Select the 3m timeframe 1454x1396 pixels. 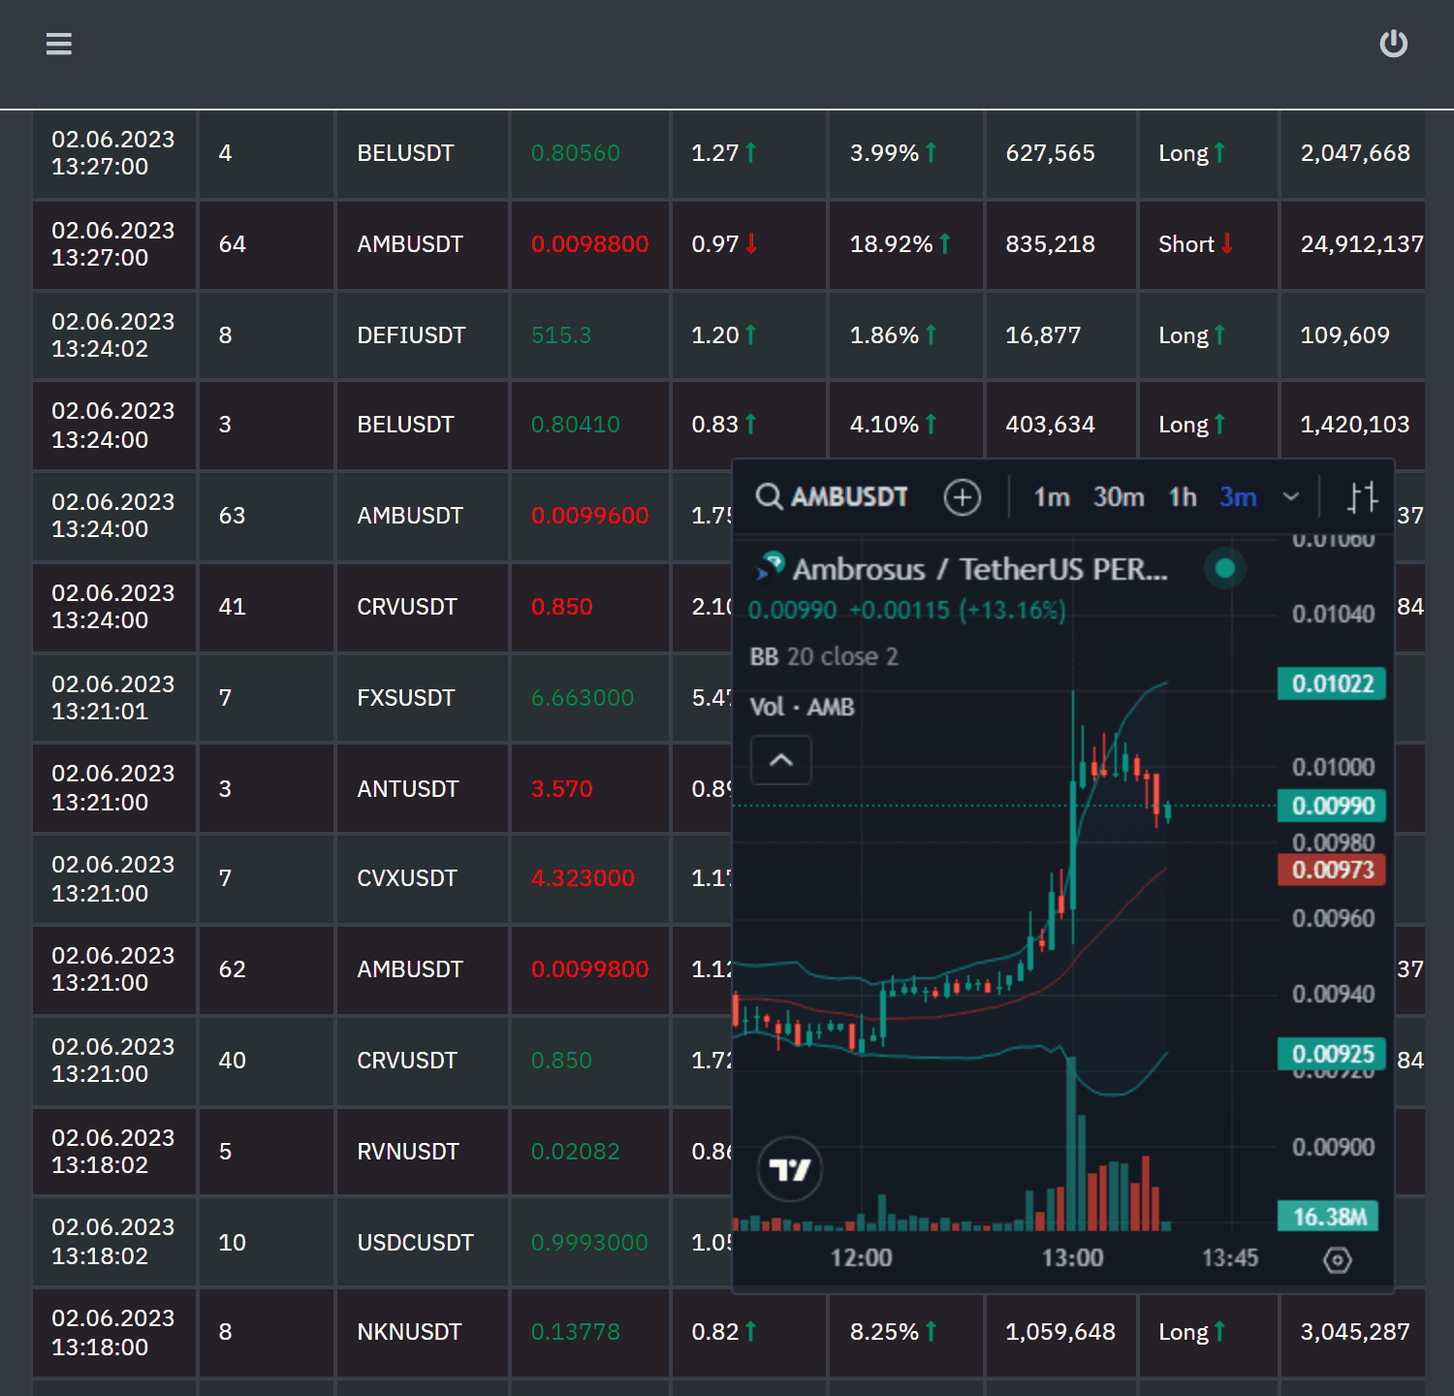pos(1238,497)
